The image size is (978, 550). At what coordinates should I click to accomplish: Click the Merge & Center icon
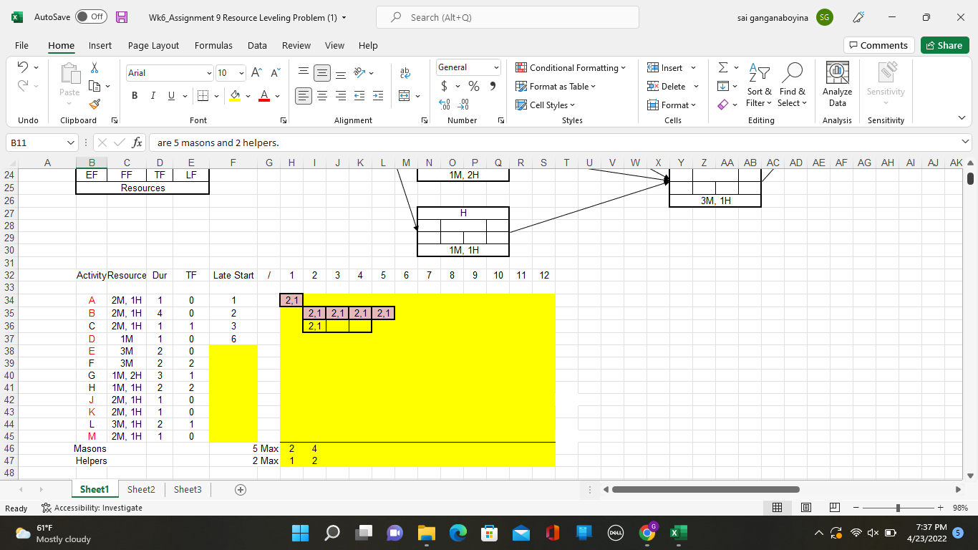[x=405, y=96]
